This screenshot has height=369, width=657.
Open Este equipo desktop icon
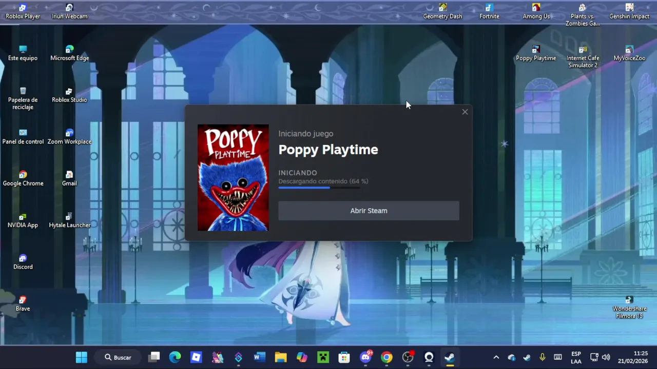pyautogui.click(x=23, y=53)
